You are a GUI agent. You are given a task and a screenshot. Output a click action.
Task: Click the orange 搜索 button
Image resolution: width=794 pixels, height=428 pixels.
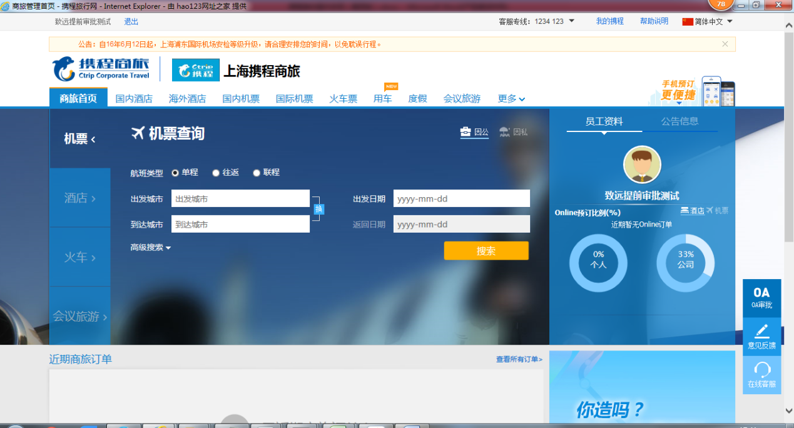(x=486, y=251)
